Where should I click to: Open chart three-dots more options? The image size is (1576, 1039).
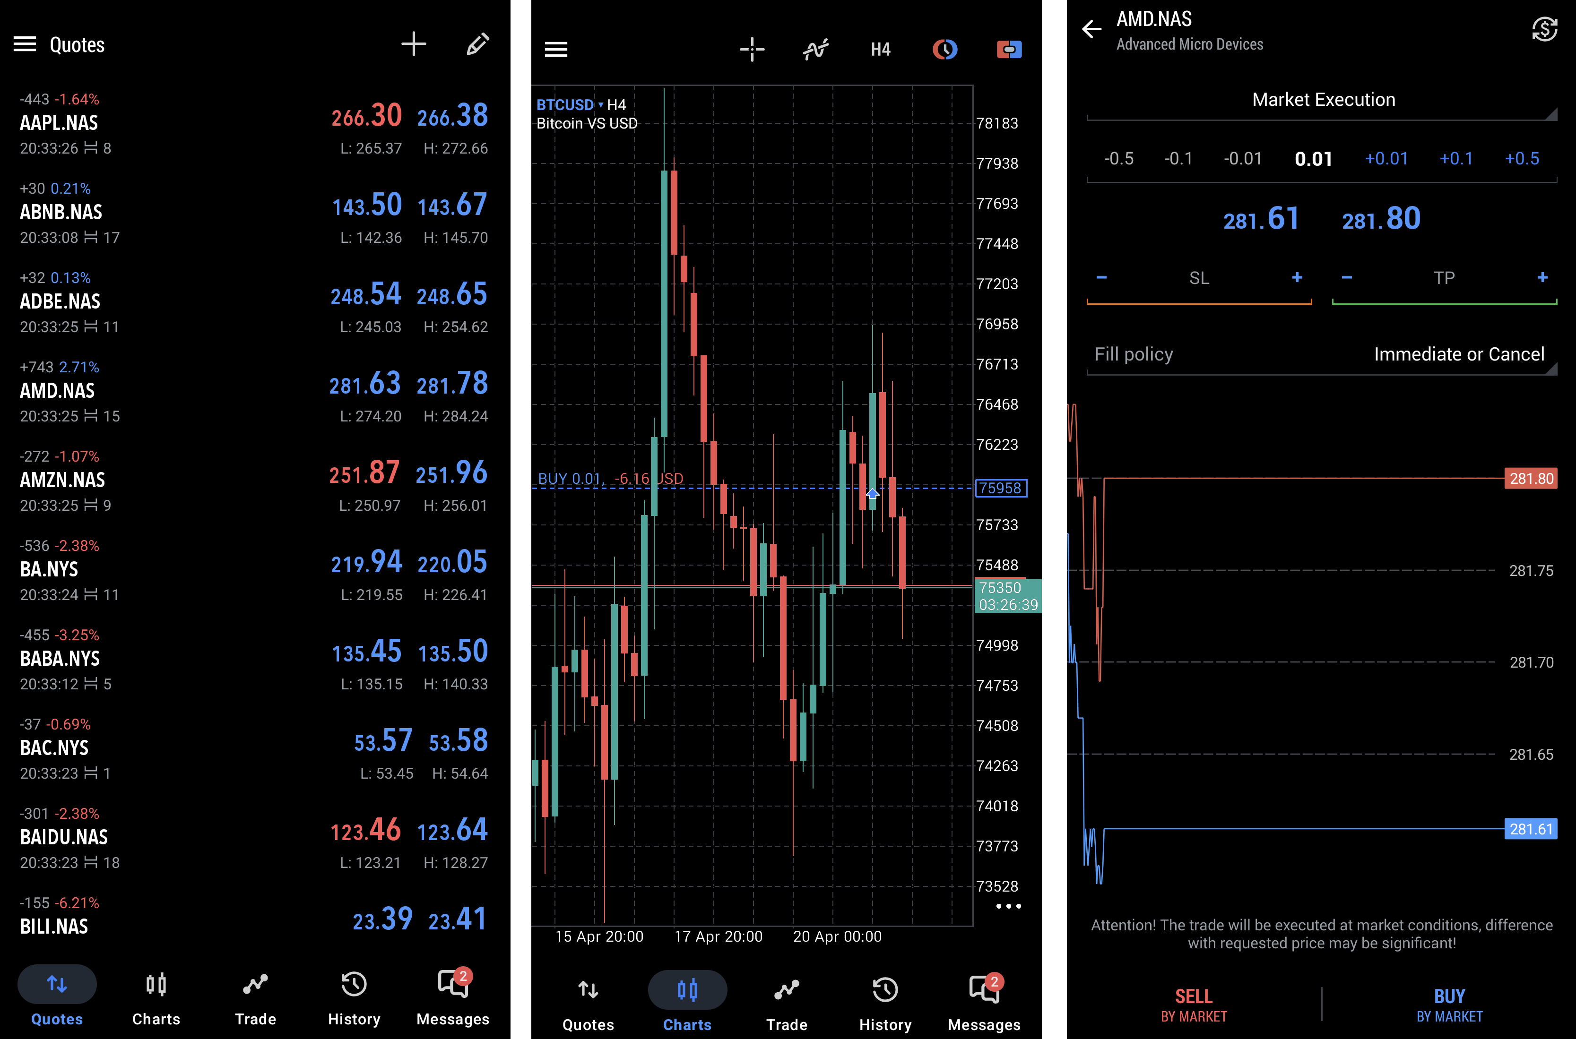(x=1009, y=907)
